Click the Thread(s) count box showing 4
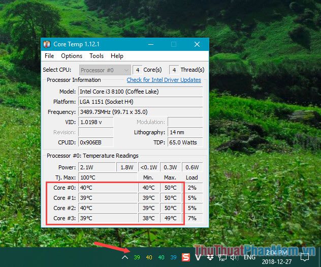Viewport: 321px width, 267px height. (x=174, y=70)
